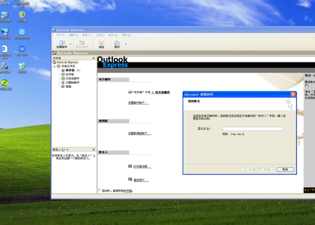Open the 工具 (Tools) menu
315x225 pixels.
click(x=100, y=35)
